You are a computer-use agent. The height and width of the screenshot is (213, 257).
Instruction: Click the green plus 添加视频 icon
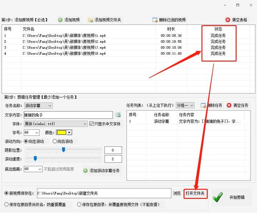point(60,20)
